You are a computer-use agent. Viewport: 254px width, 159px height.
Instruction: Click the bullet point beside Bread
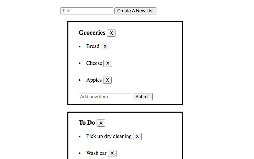[80, 47]
